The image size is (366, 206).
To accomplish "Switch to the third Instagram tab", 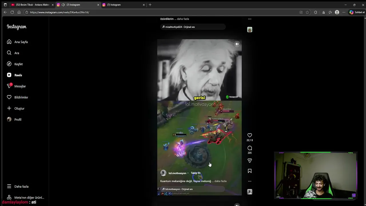I will pos(124,5).
